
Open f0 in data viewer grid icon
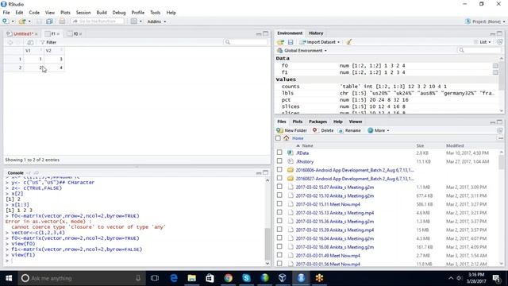point(495,65)
